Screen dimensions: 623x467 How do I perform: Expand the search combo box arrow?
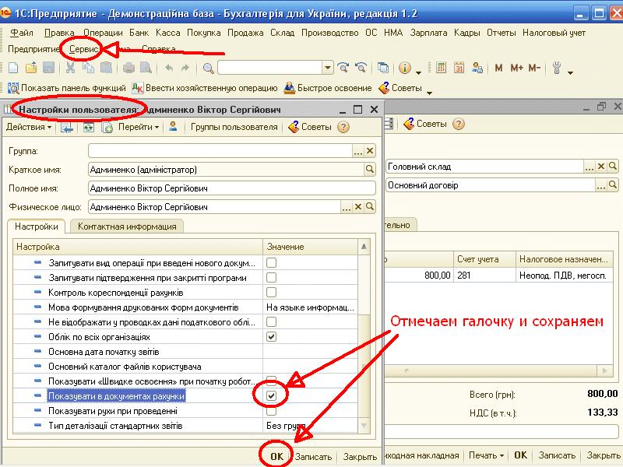click(x=327, y=68)
